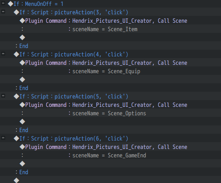Select the If MenuOnOff = 1 command line
Viewport: 221px width, 183px height.
click(x=110, y=4)
